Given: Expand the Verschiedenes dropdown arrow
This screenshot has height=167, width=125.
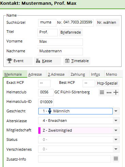Looking at the screenshot, I should click(116, 149).
